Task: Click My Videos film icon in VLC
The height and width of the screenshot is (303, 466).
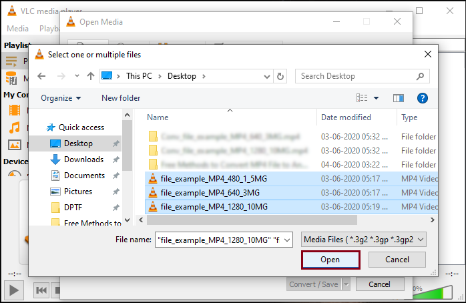Action: 14,111
